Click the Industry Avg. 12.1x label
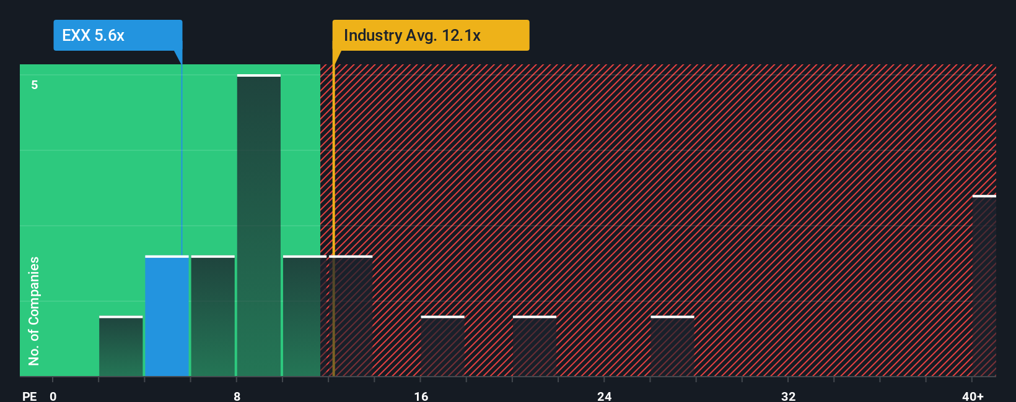Image resolution: width=1016 pixels, height=402 pixels. (431, 35)
